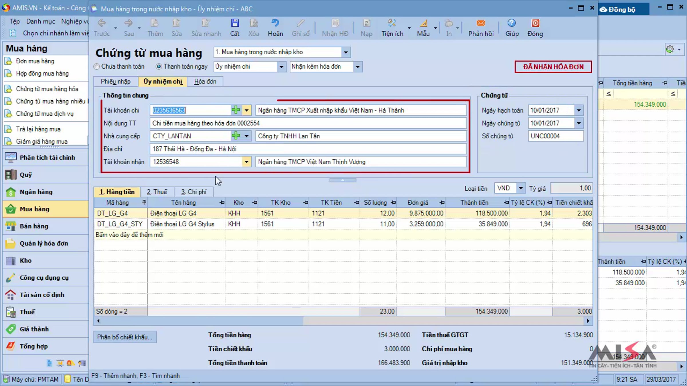The height and width of the screenshot is (386, 687).
Task: Open the Kho module in sidebar
Action: click(x=46, y=260)
